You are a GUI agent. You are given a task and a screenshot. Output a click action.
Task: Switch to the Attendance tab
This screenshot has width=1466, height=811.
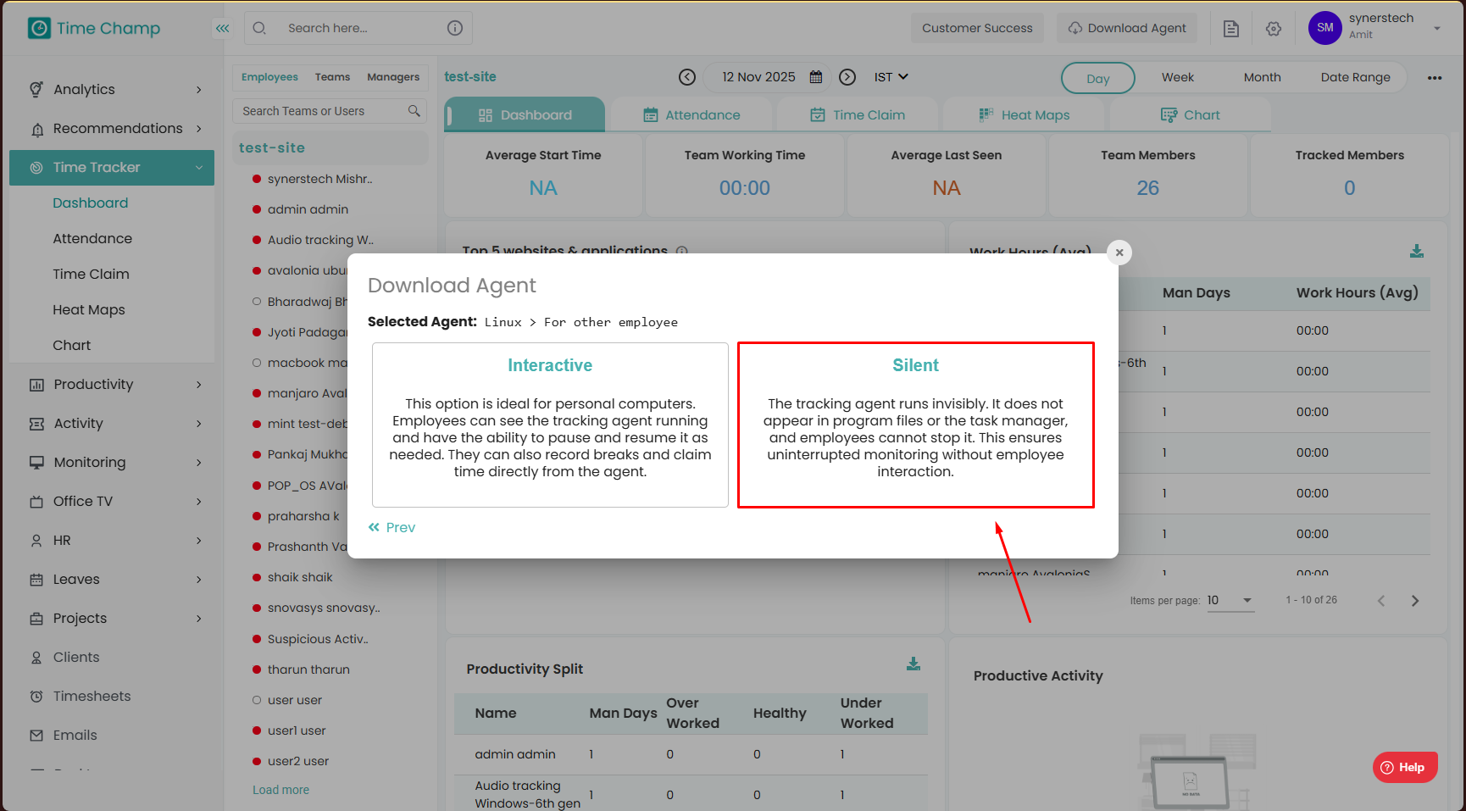691,114
